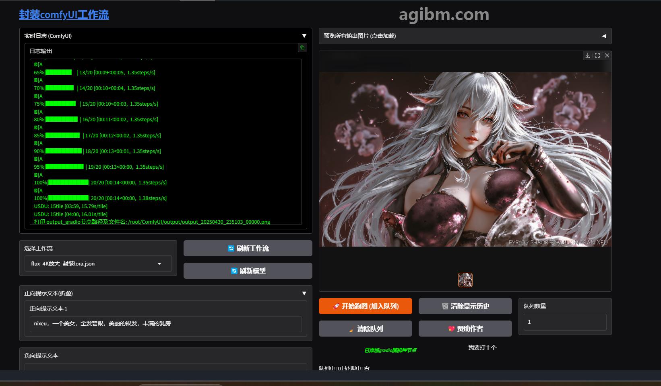Click the 65% progress log line
The image size is (661, 386).
point(95,73)
